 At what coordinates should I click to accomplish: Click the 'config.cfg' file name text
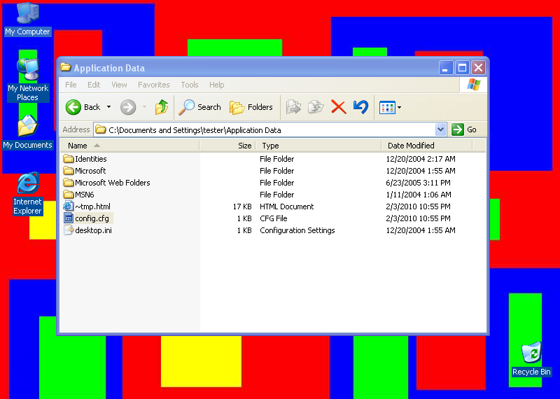point(92,218)
